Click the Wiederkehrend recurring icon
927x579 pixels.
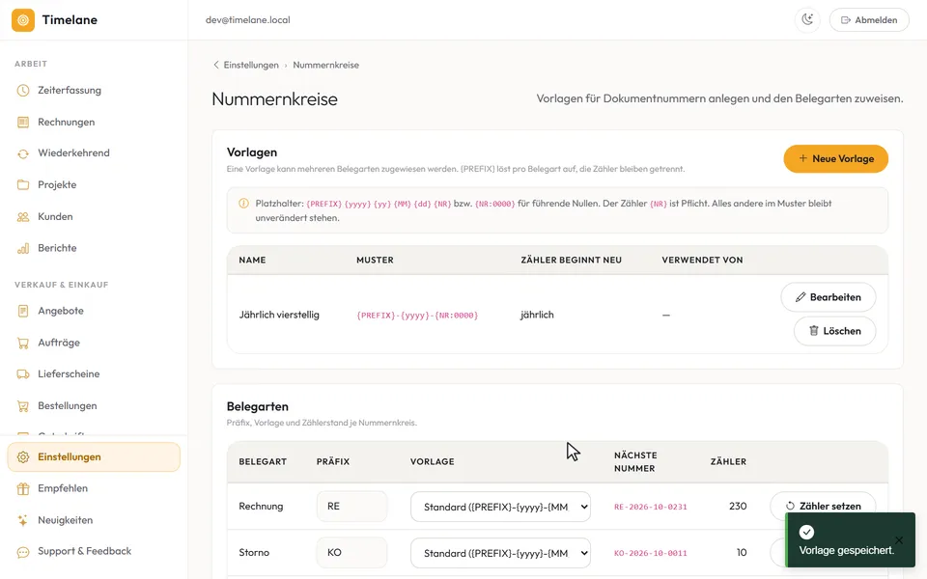point(23,153)
